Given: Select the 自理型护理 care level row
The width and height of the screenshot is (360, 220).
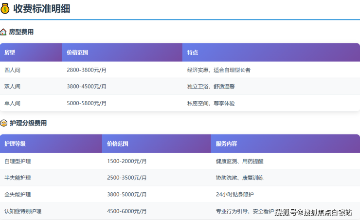Looking at the screenshot, I should (x=18, y=161).
